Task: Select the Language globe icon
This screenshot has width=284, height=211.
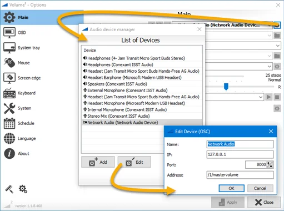Action: [x=9, y=138]
